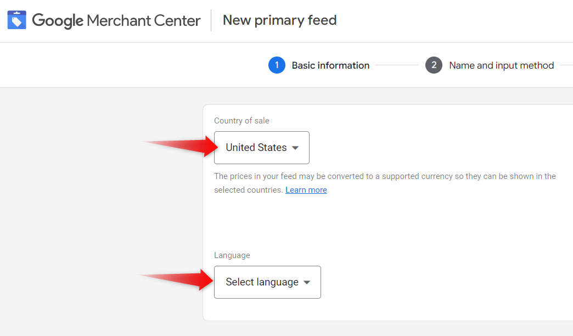Image resolution: width=573 pixels, height=336 pixels.
Task: Click the Language field label
Action: click(x=232, y=255)
